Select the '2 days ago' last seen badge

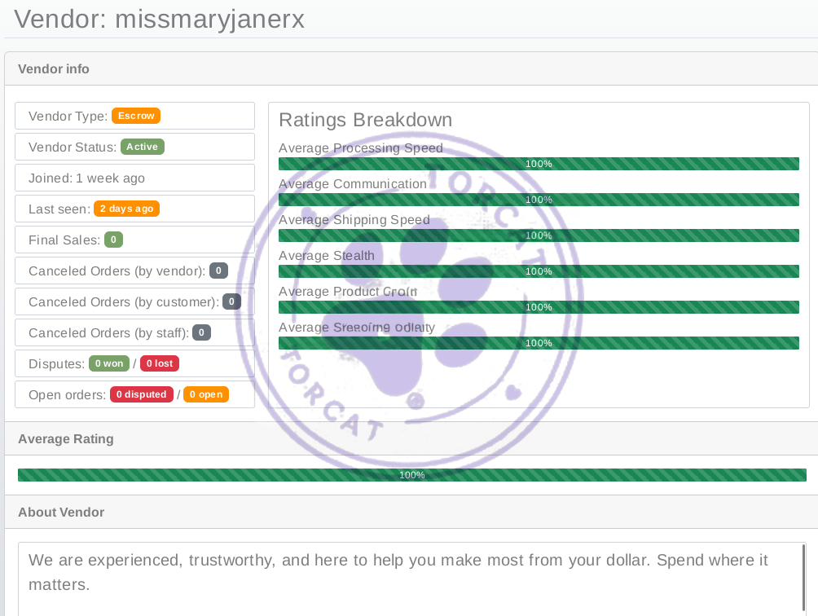pyautogui.click(x=126, y=209)
